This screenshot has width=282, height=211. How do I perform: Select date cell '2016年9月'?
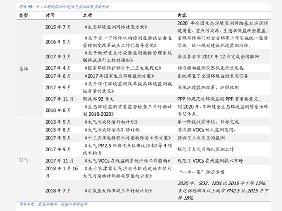[x=58, y=42]
